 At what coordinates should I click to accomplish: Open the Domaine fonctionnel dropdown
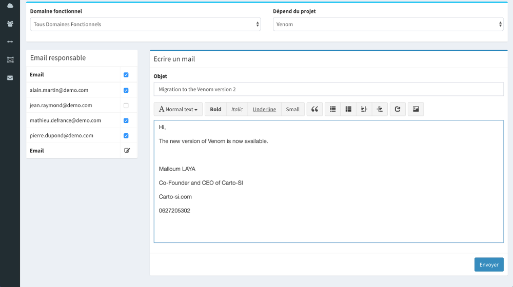(146, 24)
